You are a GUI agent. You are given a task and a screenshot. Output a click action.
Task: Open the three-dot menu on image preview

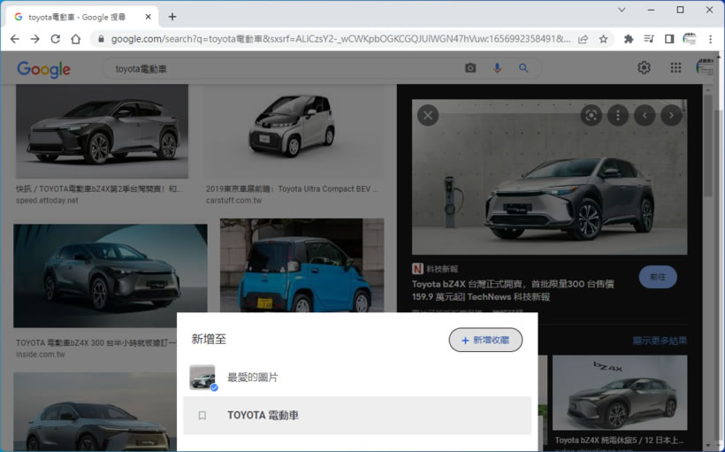coord(617,115)
